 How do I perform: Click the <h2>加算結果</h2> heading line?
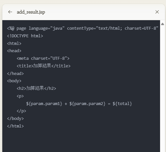coord(36,88)
